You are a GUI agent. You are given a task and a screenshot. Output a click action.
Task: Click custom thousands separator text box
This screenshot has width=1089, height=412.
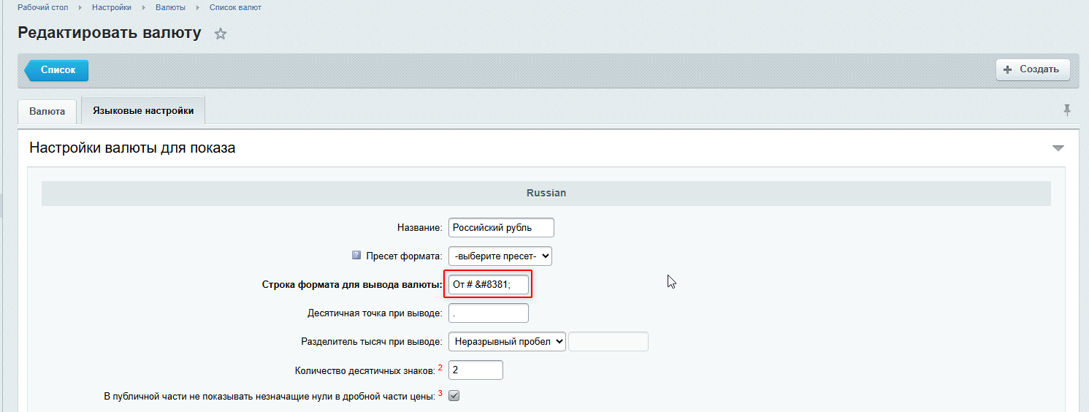pos(608,341)
